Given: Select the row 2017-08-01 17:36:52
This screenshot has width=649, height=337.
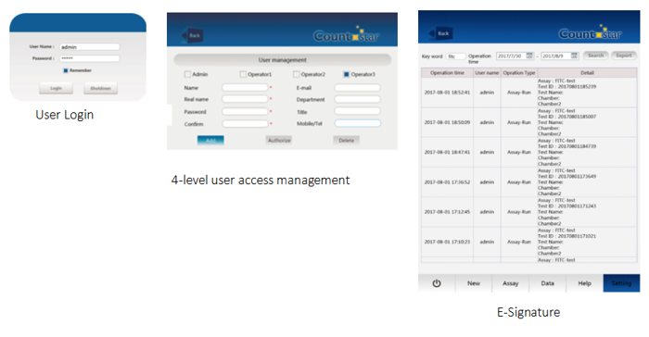Looking at the screenshot, I should point(529,182).
